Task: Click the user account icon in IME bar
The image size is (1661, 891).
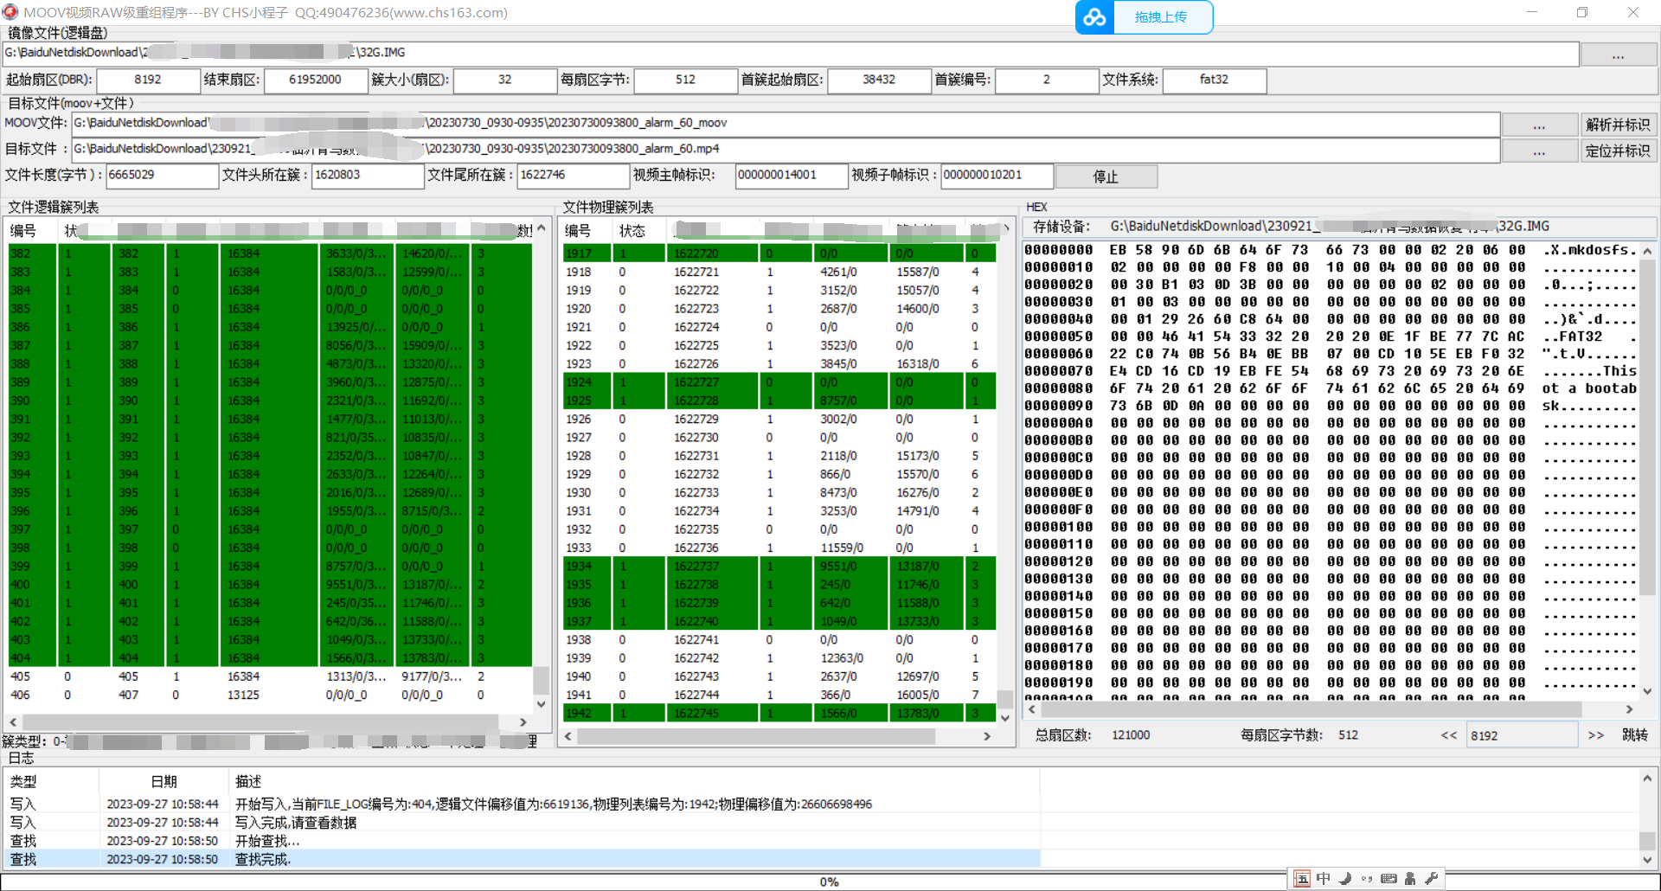Action: (x=1410, y=879)
